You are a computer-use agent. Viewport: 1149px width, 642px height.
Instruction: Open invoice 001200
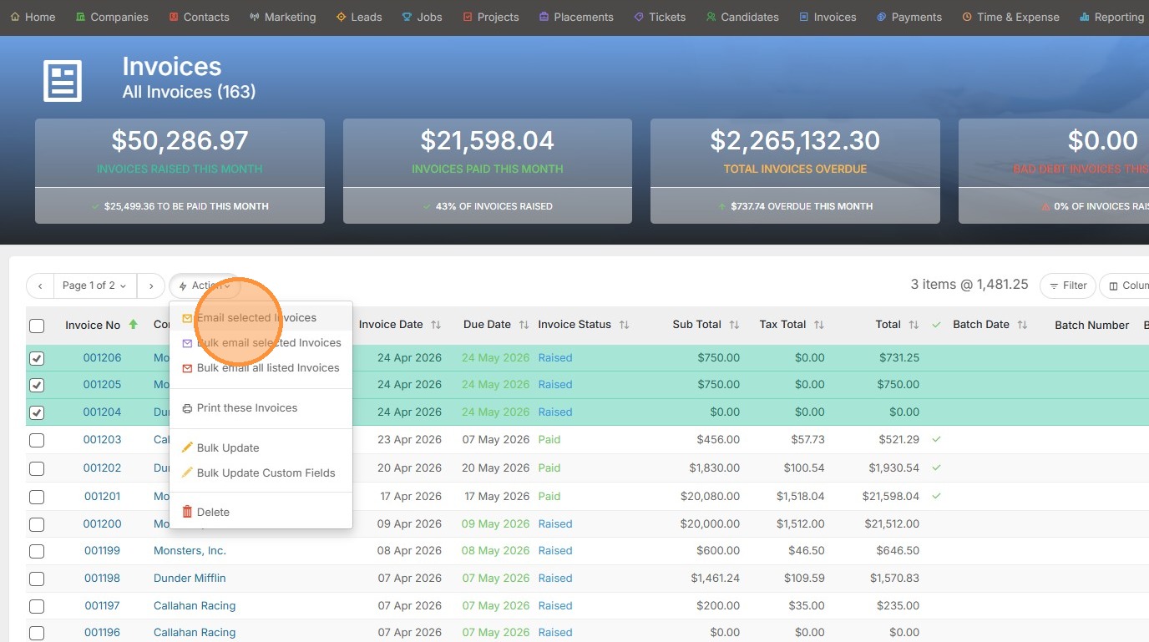click(103, 524)
